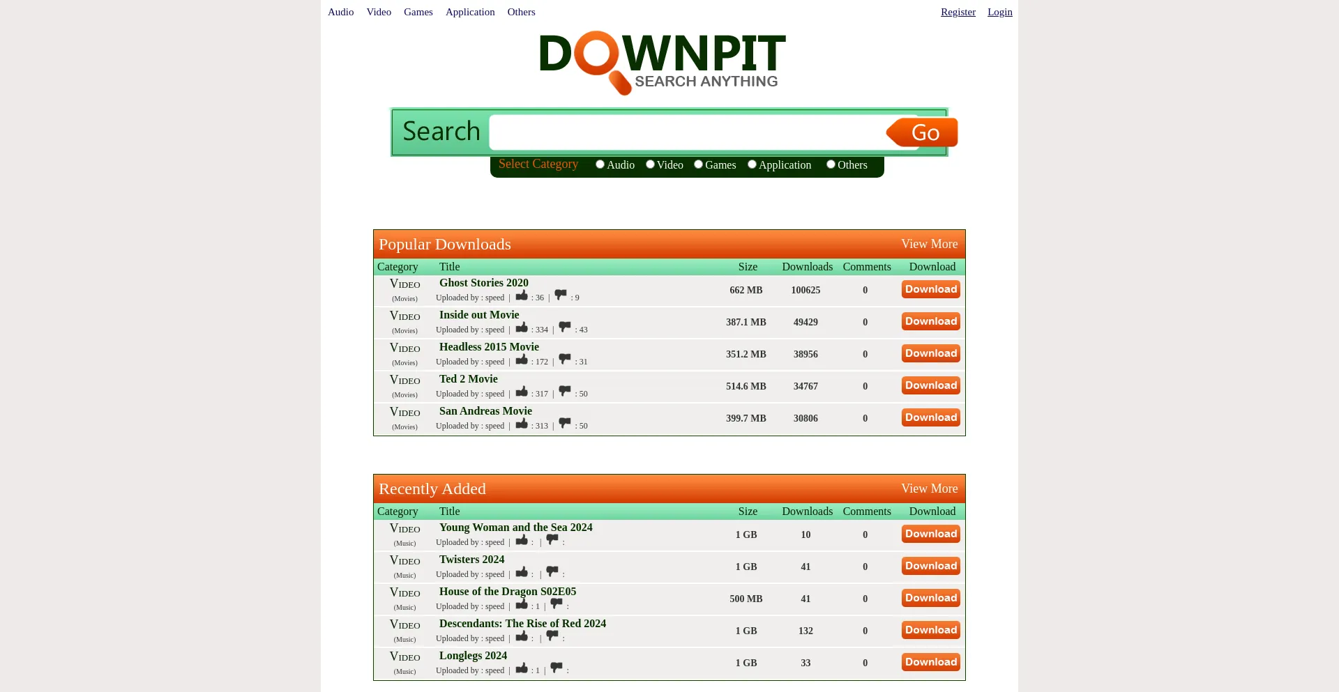The height and width of the screenshot is (692, 1339).
Task: Thumbs up San Andreas Movie
Action: coord(522,424)
